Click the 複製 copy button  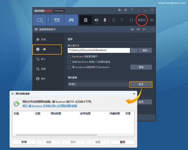(x=98, y=142)
